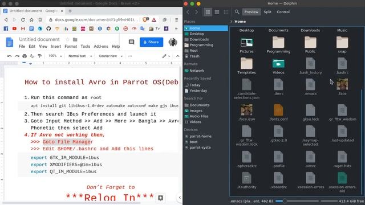Open the Edit menu in Docs
Screen dimensions: 365x205
click(32, 47)
